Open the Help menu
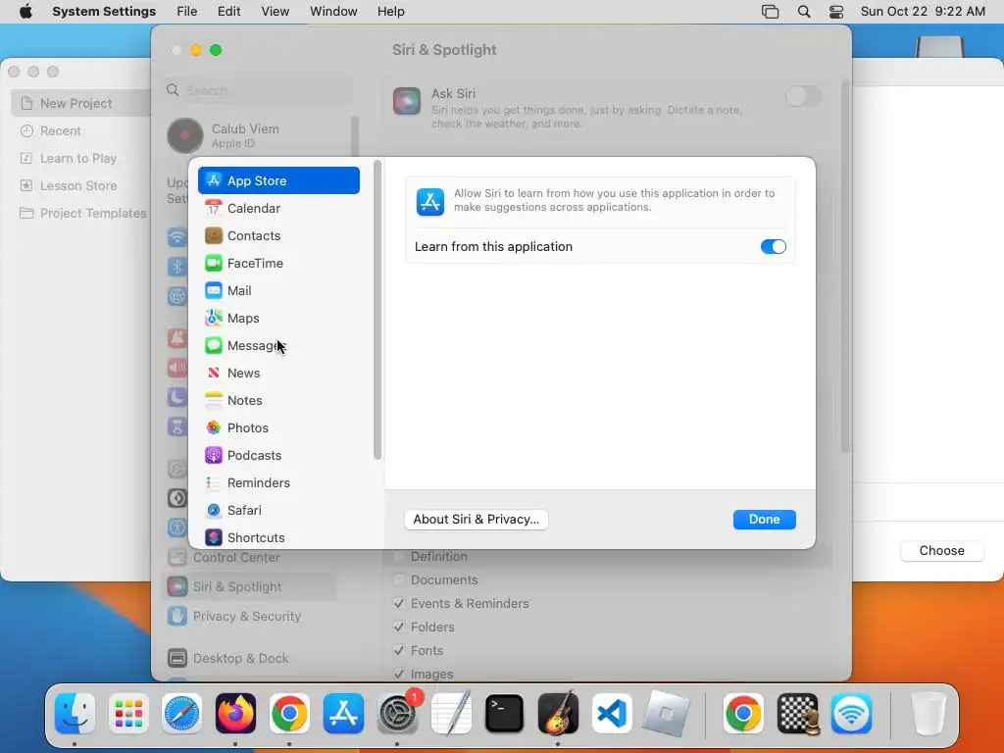1004x753 pixels. click(390, 12)
